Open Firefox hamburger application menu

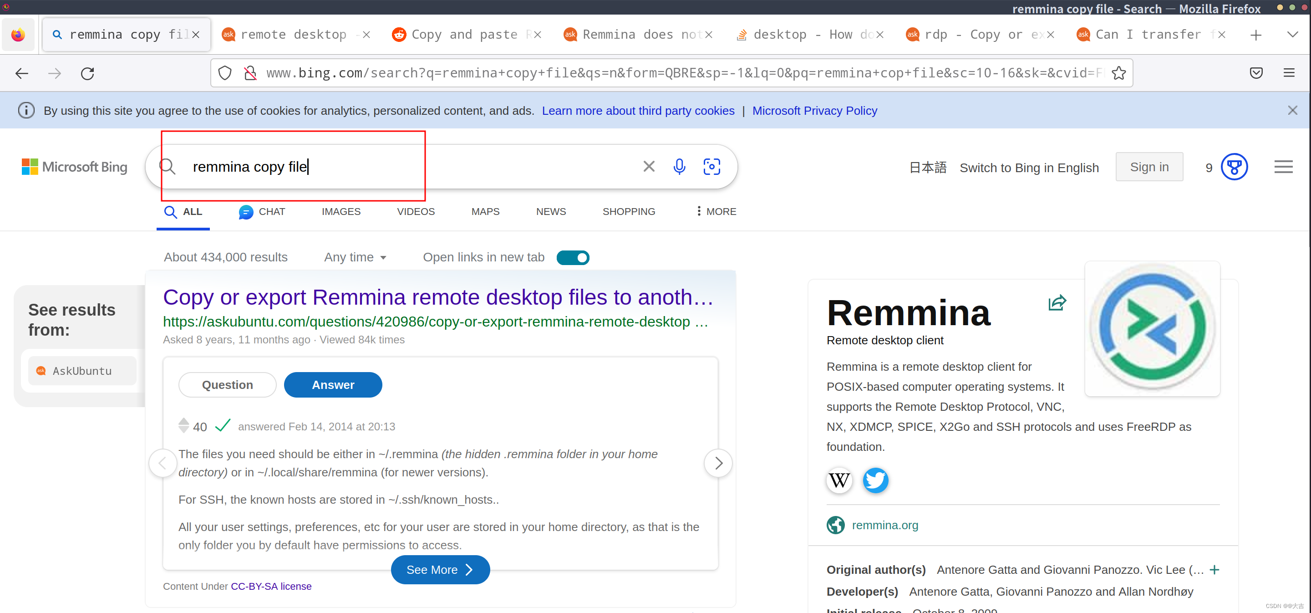click(x=1289, y=73)
